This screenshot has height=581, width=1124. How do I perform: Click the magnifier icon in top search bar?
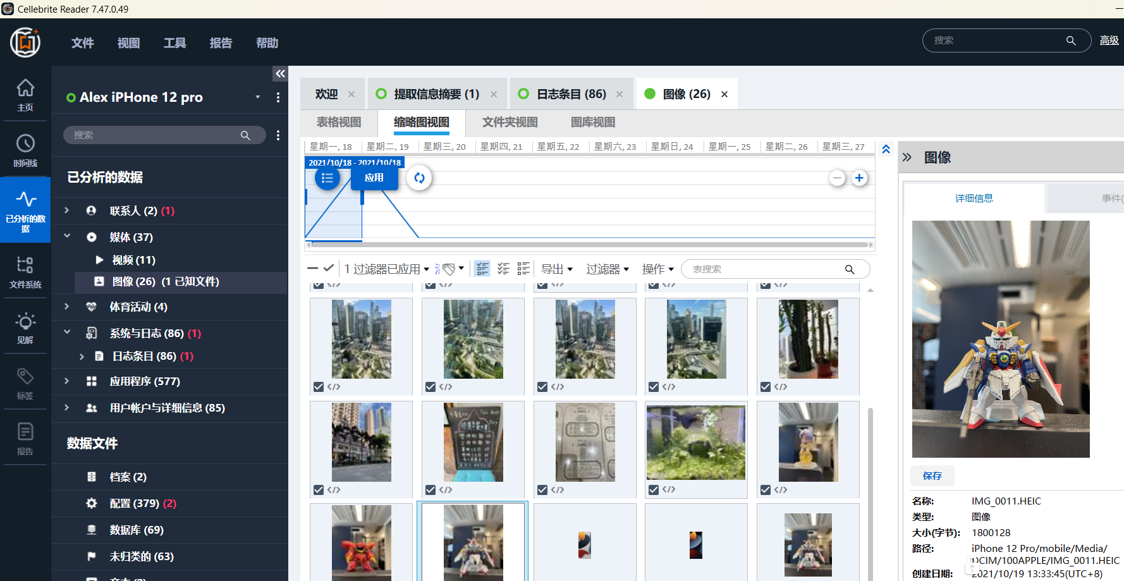[1071, 40]
